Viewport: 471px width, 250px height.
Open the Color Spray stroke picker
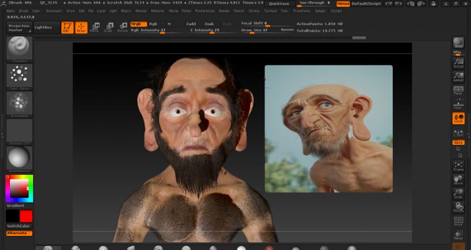(x=19, y=76)
